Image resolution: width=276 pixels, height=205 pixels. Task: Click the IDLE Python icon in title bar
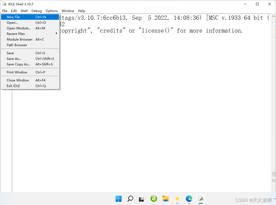(5, 4)
